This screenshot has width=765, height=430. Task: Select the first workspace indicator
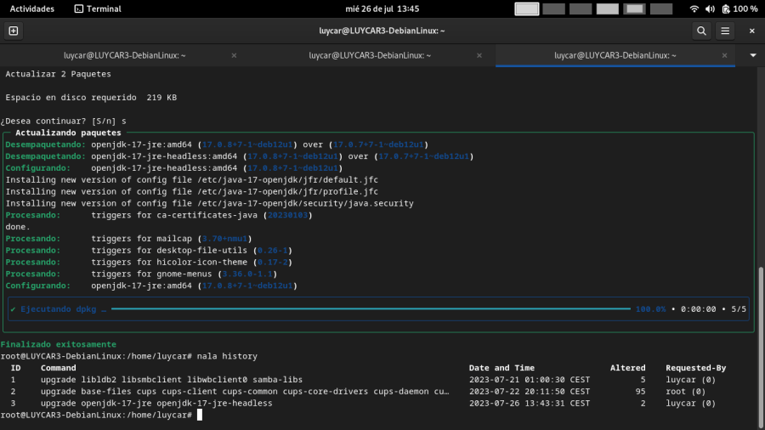(x=527, y=8)
